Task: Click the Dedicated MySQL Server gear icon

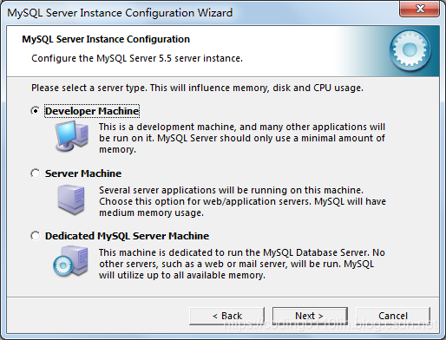Action: click(71, 261)
